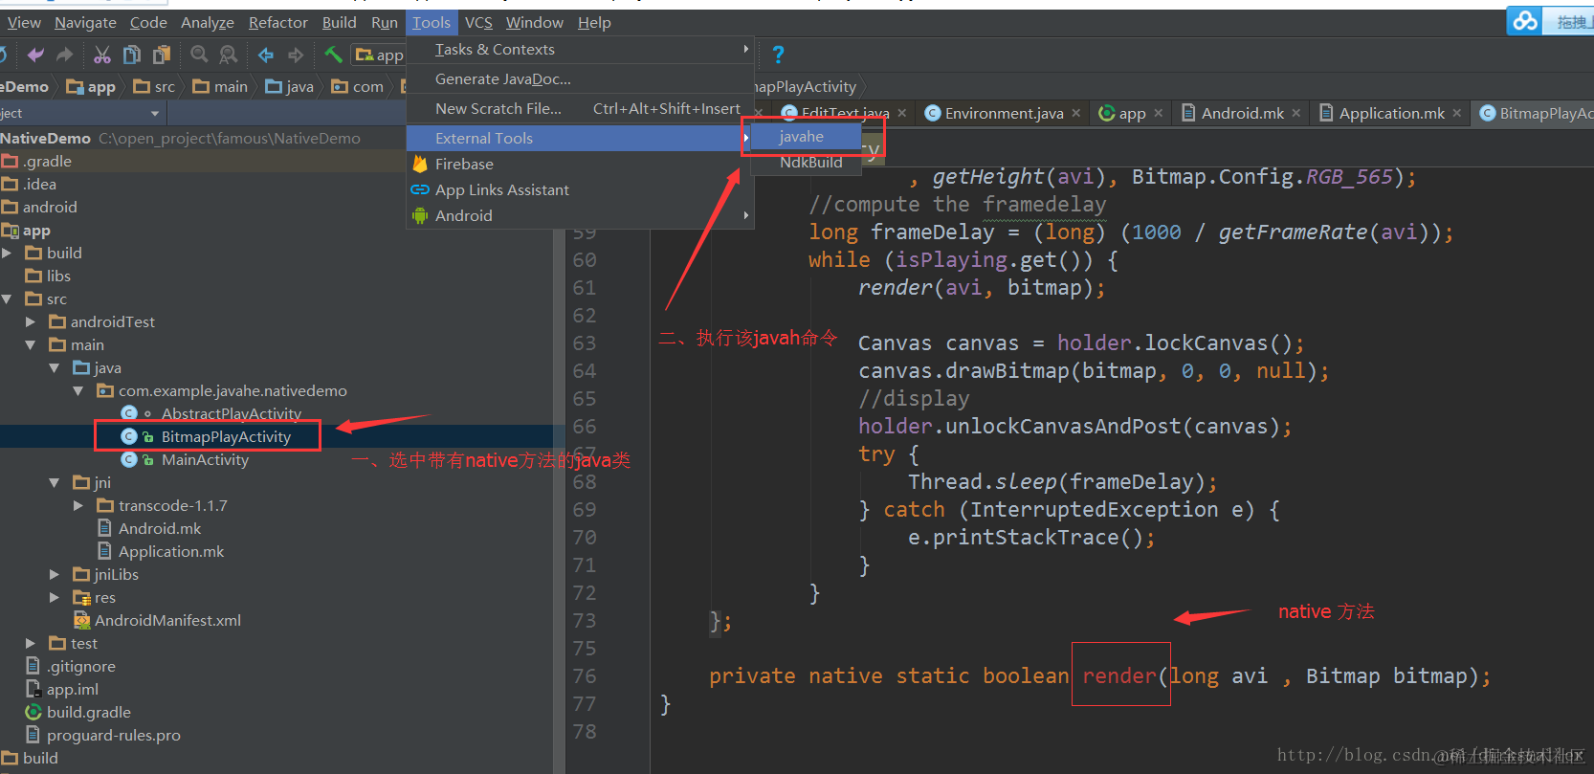The width and height of the screenshot is (1594, 774).
Task: Click the Back navigation arrow
Action: [266, 55]
